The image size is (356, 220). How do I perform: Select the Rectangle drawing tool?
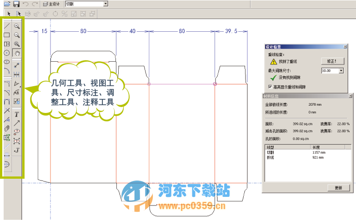click(x=7, y=35)
